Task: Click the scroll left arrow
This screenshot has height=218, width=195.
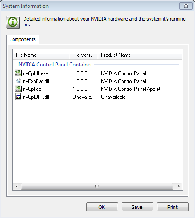Action: tap(17, 186)
